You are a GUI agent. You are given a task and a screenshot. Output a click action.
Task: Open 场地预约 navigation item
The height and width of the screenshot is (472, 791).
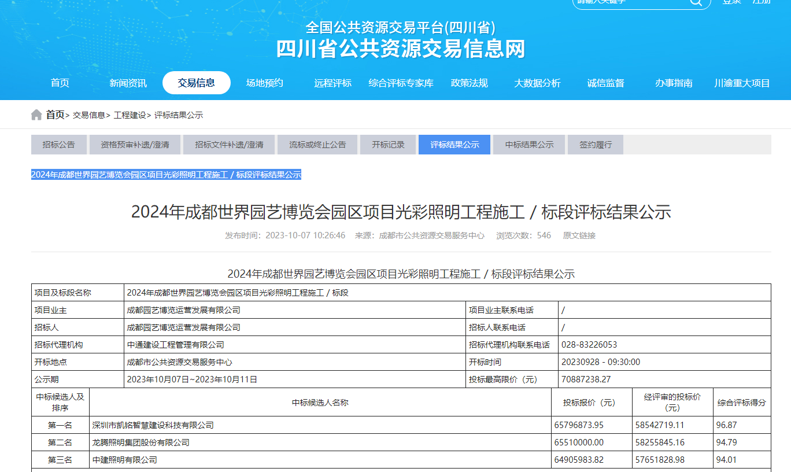[x=265, y=83]
